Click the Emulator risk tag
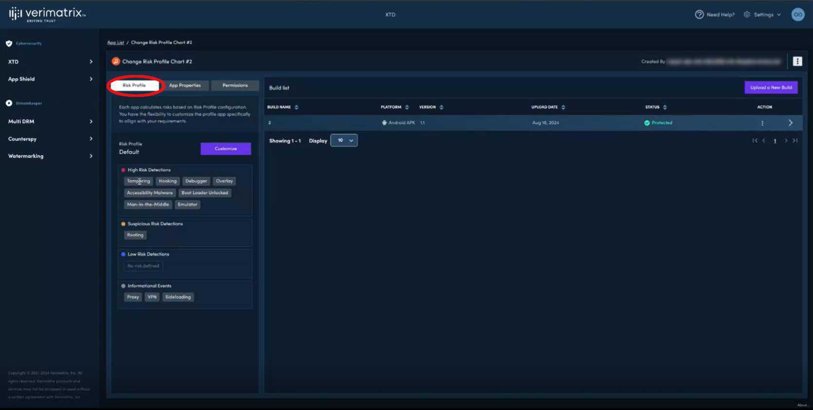The width and height of the screenshot is (813, 410). (x=187, y=205)
